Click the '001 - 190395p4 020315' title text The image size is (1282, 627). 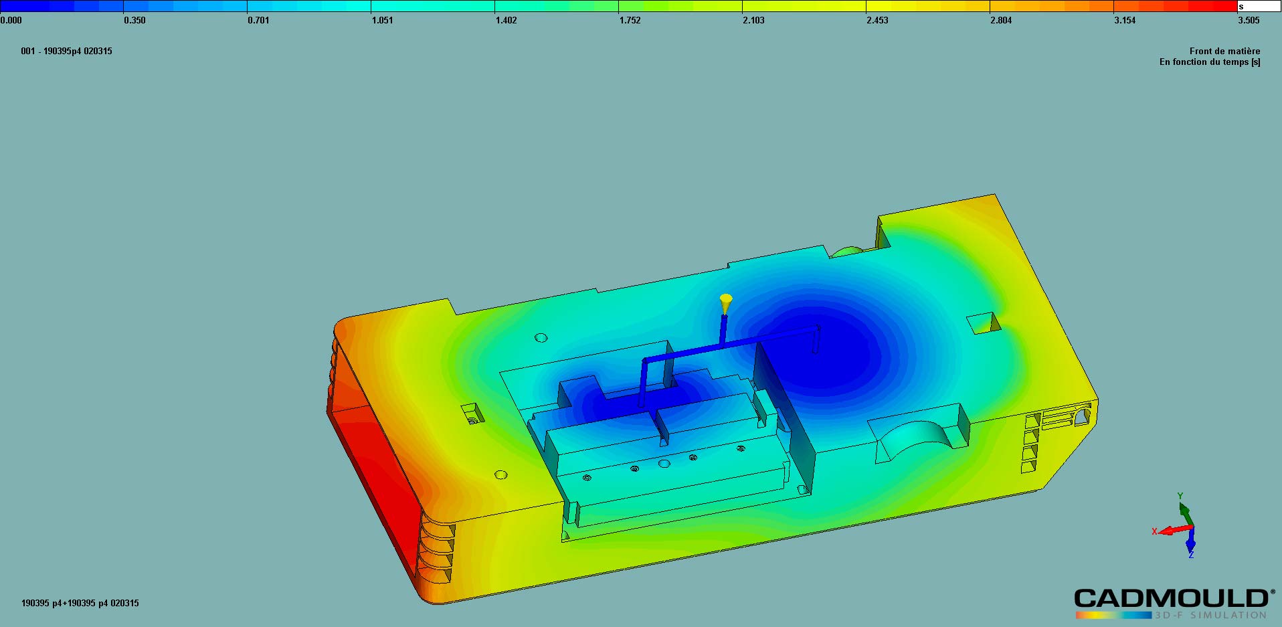point(66,51)
